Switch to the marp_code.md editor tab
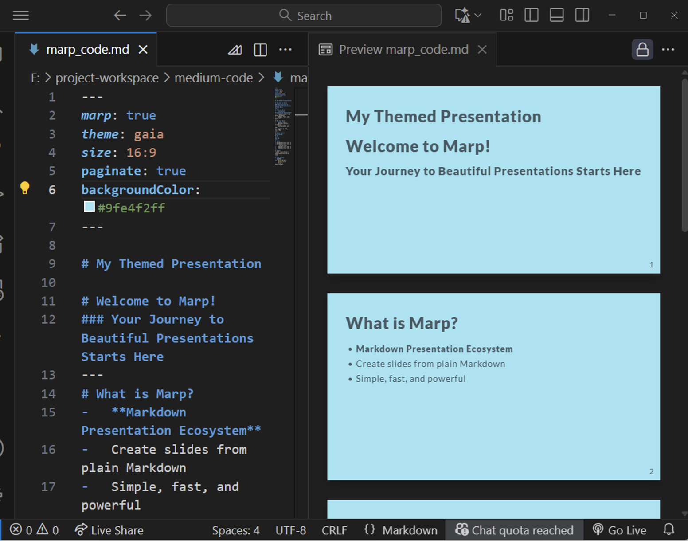Viewport: 688px width, 541px height. coord(87,50)
